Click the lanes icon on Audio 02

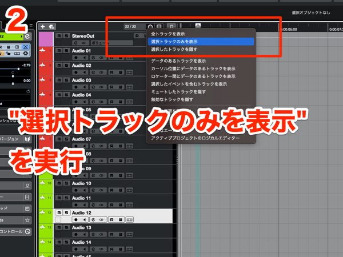tap(129, 73)
